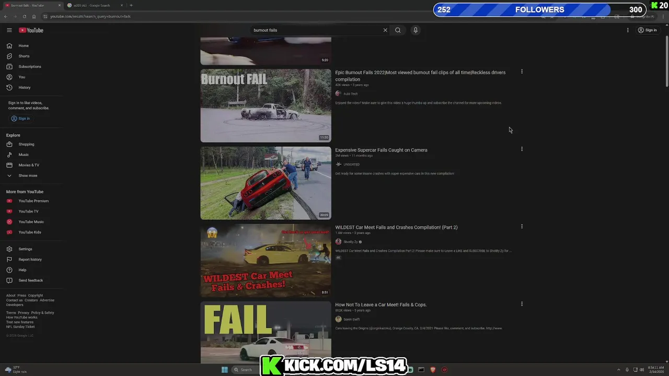The image size is (669, 376).
Task: Open the yellow FAIL Mustang thumbnail
Action: (x=266, y=332)
